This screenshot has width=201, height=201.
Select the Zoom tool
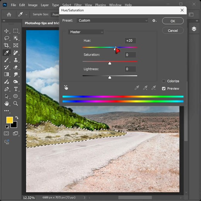pyautogui.click(x=15, y=104)
